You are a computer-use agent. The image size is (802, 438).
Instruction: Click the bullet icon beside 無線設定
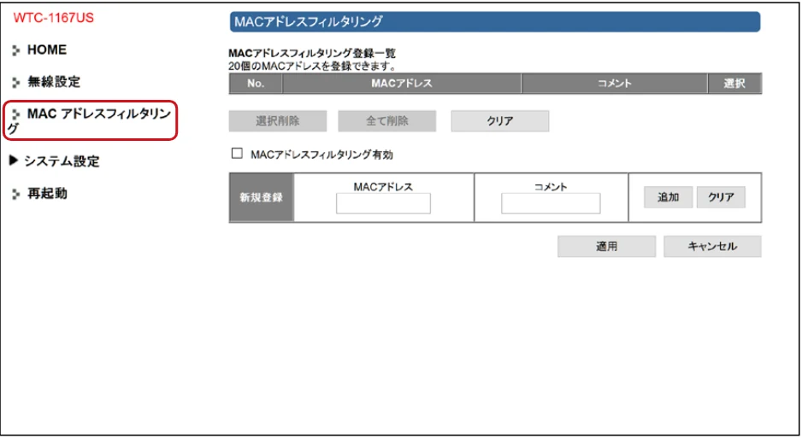16,82
